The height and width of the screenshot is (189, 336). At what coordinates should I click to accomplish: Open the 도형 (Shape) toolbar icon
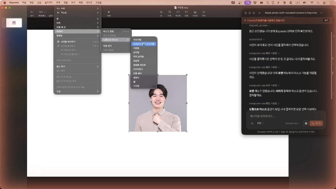186,12
